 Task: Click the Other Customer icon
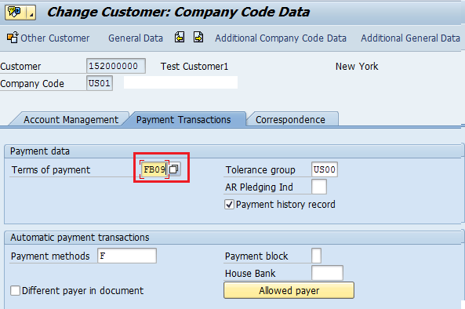click(x=13, y=38)
